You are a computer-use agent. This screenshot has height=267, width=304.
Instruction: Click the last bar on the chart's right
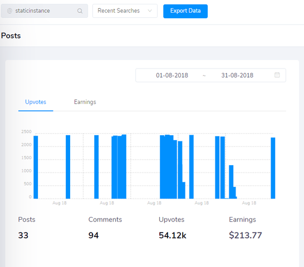pos(273,168)
